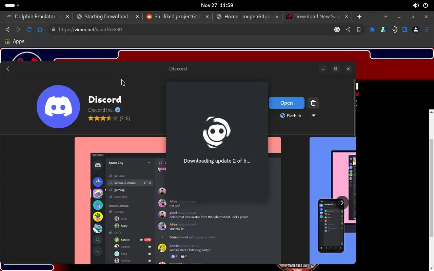This screenshot has width=434, height=271.
Task: Switch to Download New Super tab
Action: (x=316, y=17)
